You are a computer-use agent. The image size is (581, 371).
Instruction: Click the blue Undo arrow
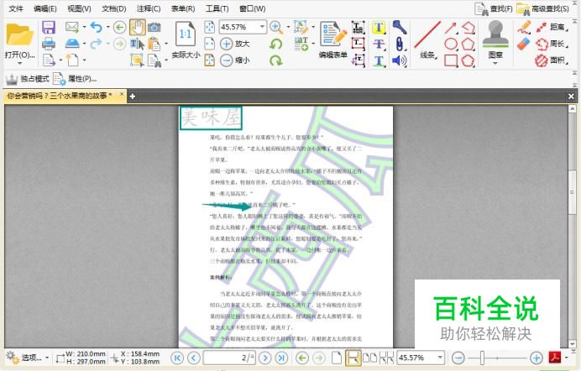coord(96,27)
